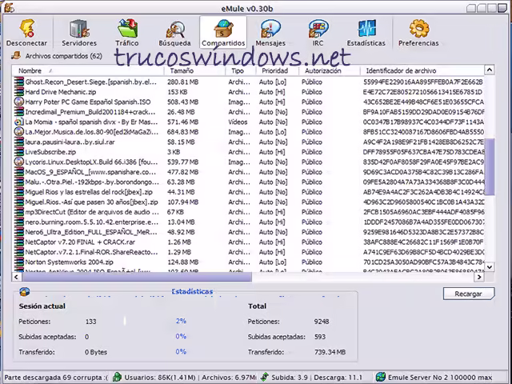Open the Servidores toolbar icon
Screen dimensions: 512x384
[79, 29]
